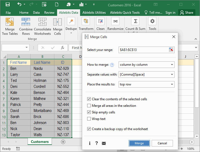The height and width of the screenshot is (152, 200).
Task: Click the help question mark beside How to merge
Action: pos(112,65)
